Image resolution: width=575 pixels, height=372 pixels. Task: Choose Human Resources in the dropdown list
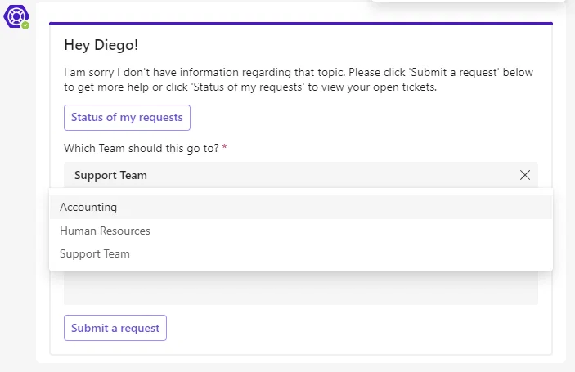(301, 231)
